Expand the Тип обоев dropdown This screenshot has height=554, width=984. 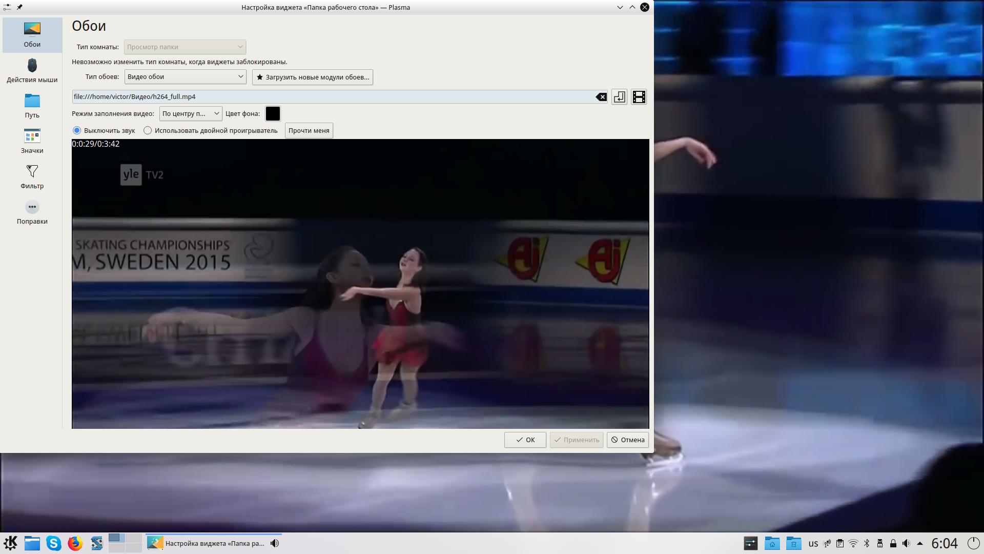click(x=185, y=77)
